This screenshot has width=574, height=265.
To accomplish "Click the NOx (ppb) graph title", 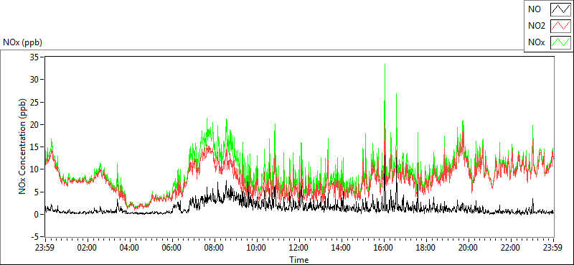I will tap(22, 42).
